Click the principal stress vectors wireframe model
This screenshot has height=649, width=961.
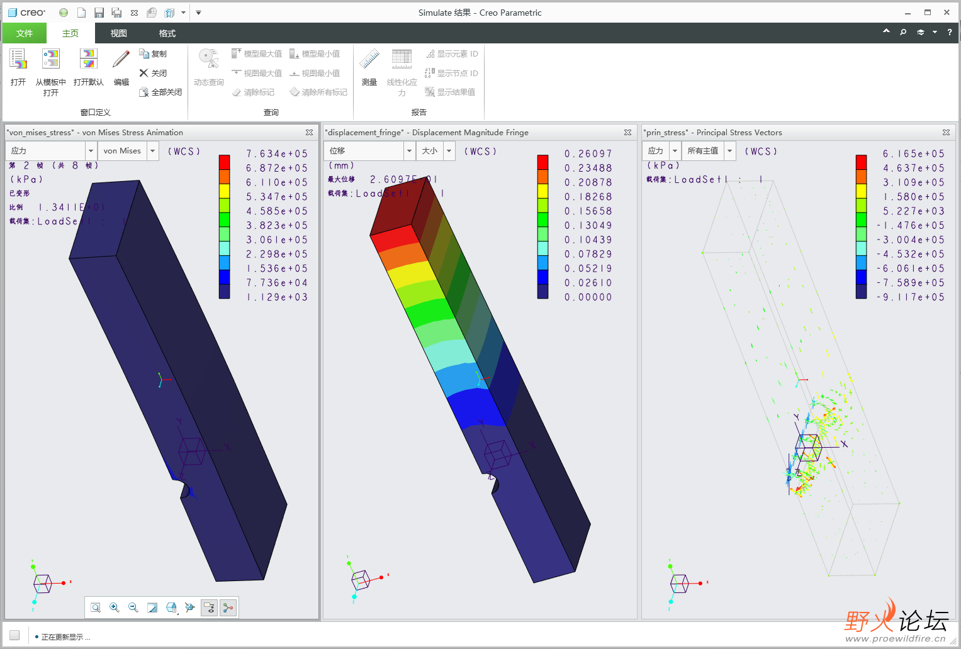click(802, 377)
